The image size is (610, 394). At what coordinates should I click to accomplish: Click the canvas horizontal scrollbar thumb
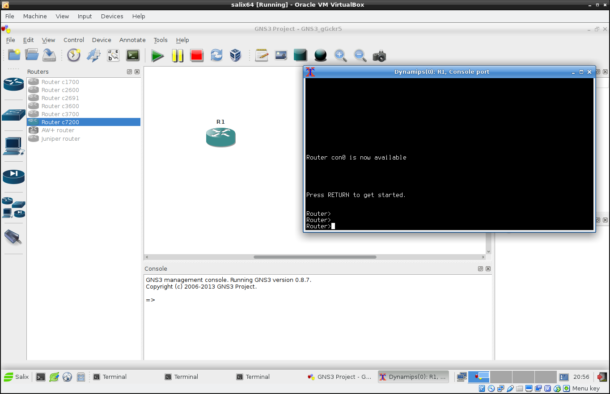315,257
